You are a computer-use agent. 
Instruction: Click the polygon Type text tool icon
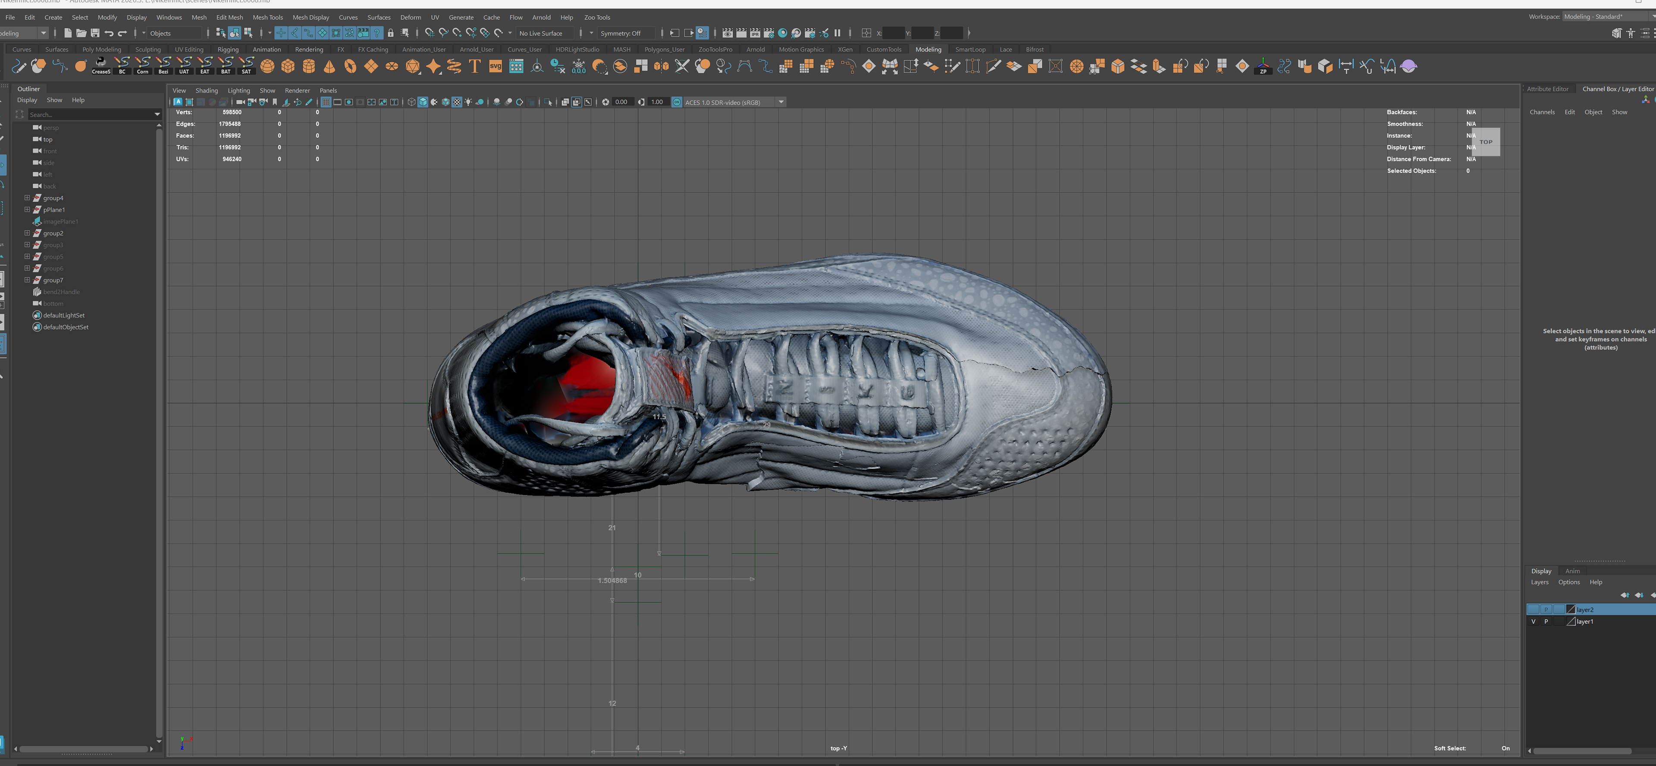pos(475,66)
